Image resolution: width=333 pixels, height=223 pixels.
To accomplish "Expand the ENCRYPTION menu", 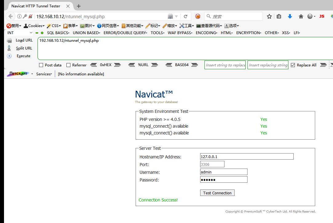I will click(249, 33).
